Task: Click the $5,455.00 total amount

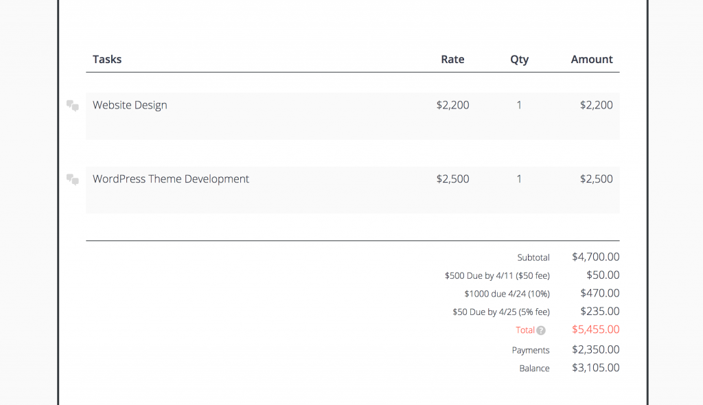Action: [x=595, y=329]
